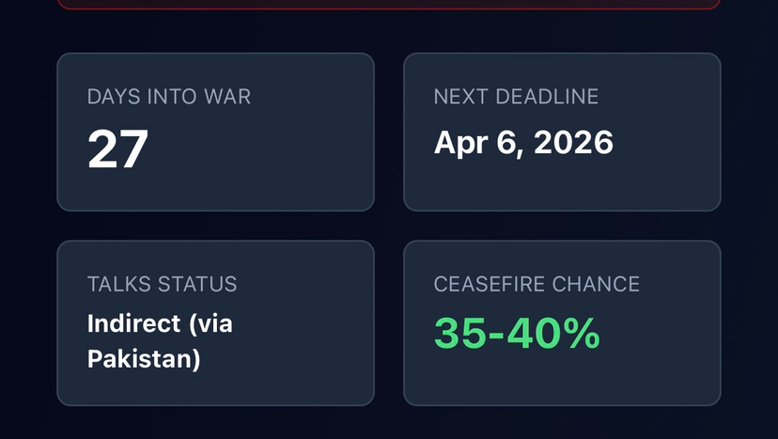This screenshot has width=778, height=439.
Task: Click the year 2026 in the deadline
Action: click(575, 143)
